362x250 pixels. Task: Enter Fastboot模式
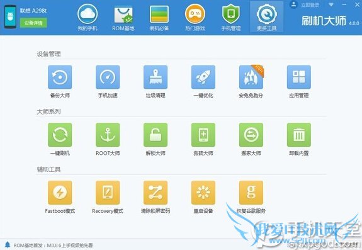pyautogui.click(x=60, y=193)
